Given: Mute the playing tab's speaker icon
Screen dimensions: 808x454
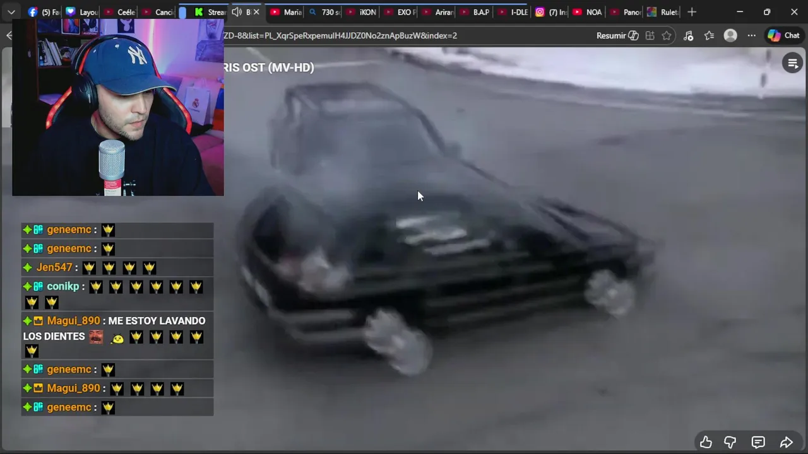Looking at the screenshot, I should [x=237, y=12].
